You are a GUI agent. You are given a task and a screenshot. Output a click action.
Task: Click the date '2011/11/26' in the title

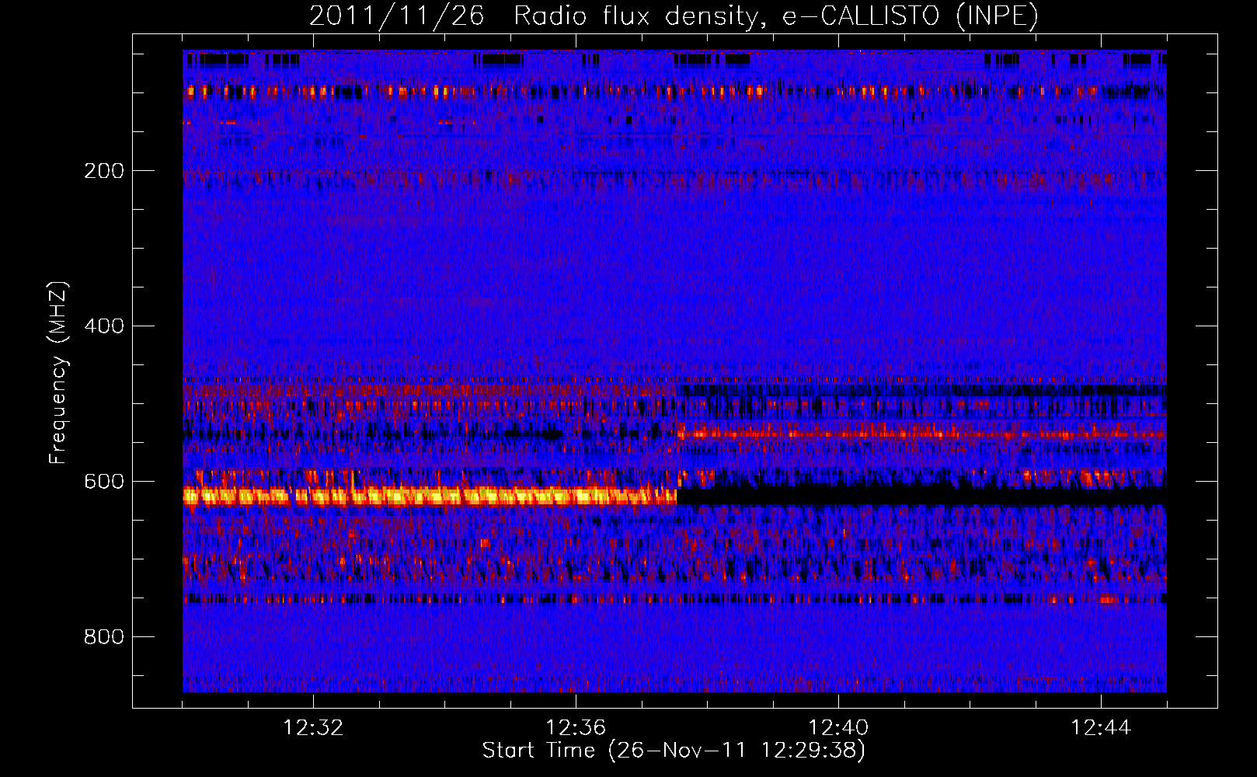point(396,16)
